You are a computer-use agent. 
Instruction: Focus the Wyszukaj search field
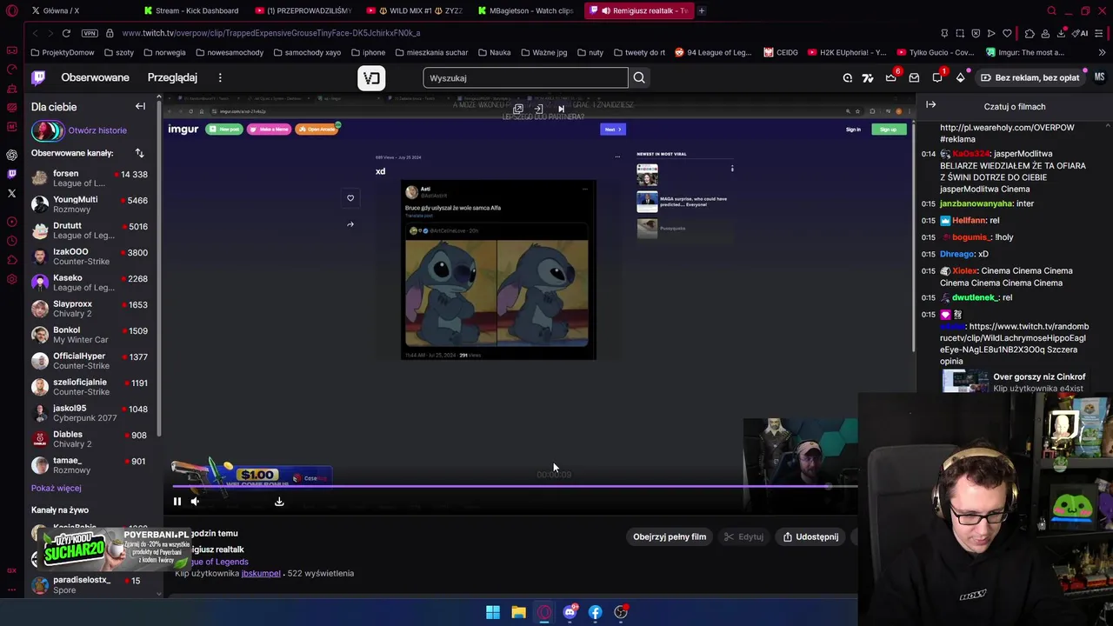(x=525, y=78)
